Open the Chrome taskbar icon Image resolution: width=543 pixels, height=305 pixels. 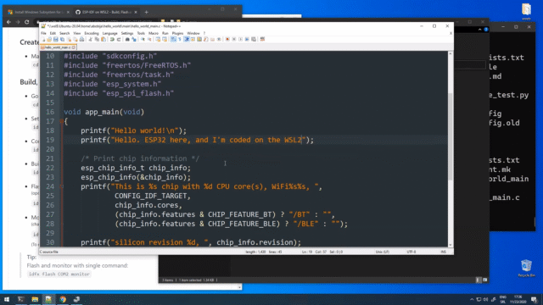63,299
